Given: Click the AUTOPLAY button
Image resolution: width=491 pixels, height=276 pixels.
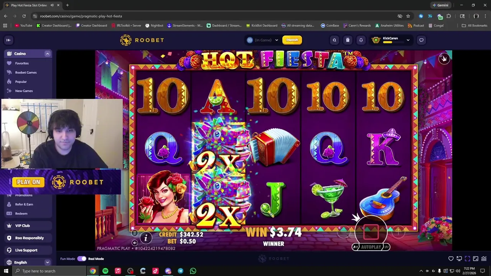Looking at the screenshot, I should [371, 247].
